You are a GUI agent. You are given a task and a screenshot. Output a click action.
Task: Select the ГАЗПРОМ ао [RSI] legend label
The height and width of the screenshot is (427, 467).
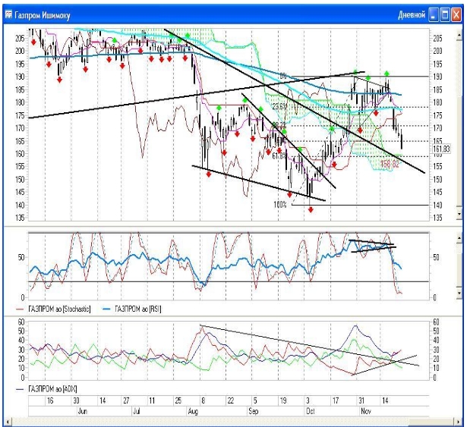[138, 309]
